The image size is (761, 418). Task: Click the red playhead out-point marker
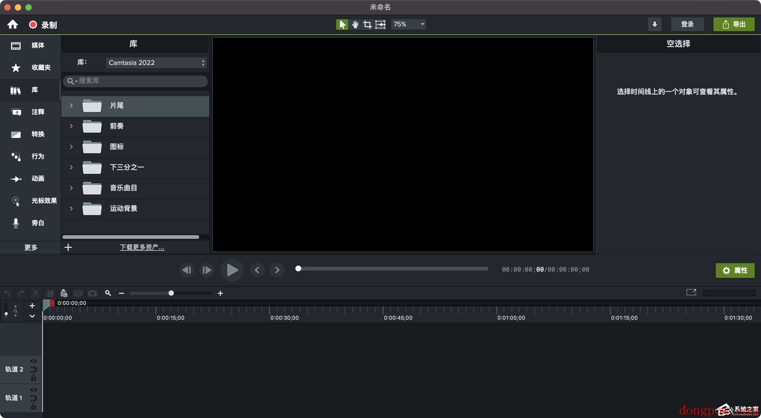tap(52, 303)
